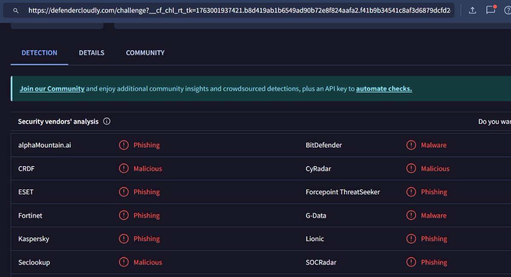Screen dimensions: 511x277
Task: Click alert icon in CRDF row
Action: [123, 169]
